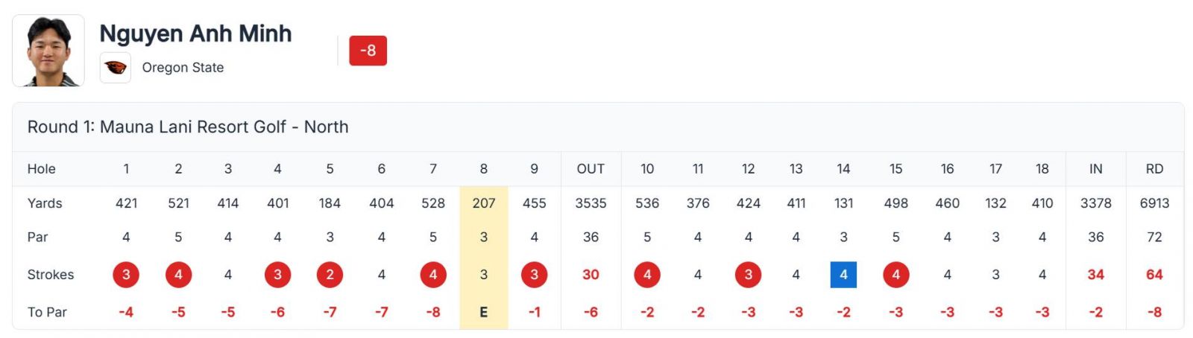
Task: Click the RD column header
Action: click(1154, 169)
